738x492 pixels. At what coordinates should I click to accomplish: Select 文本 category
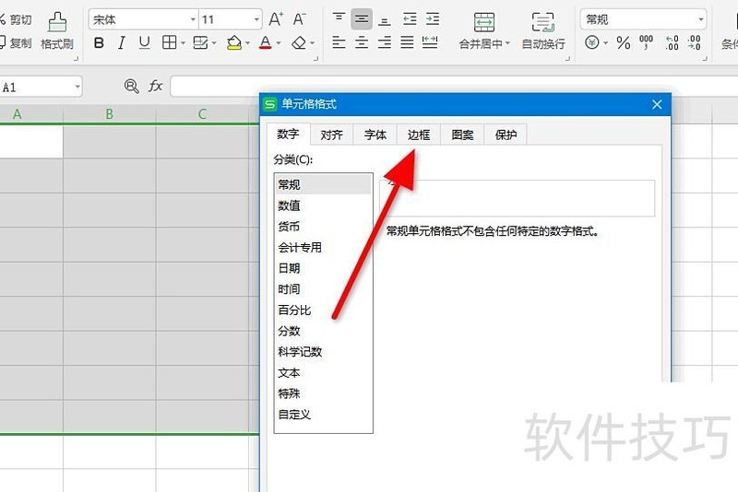(x=324, y=372)
